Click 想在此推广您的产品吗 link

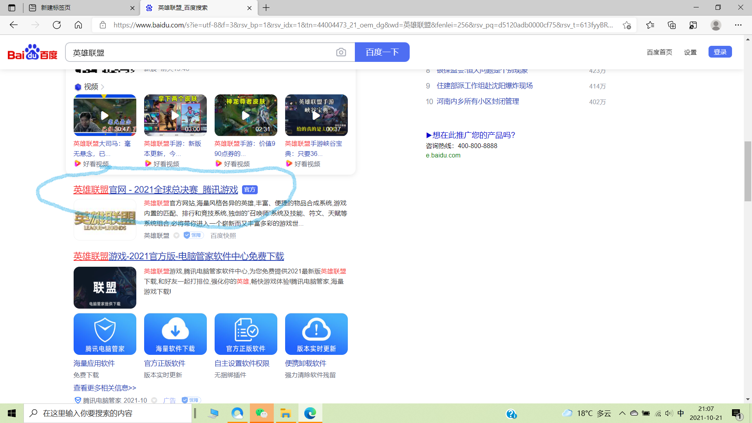tap(470, 135)
